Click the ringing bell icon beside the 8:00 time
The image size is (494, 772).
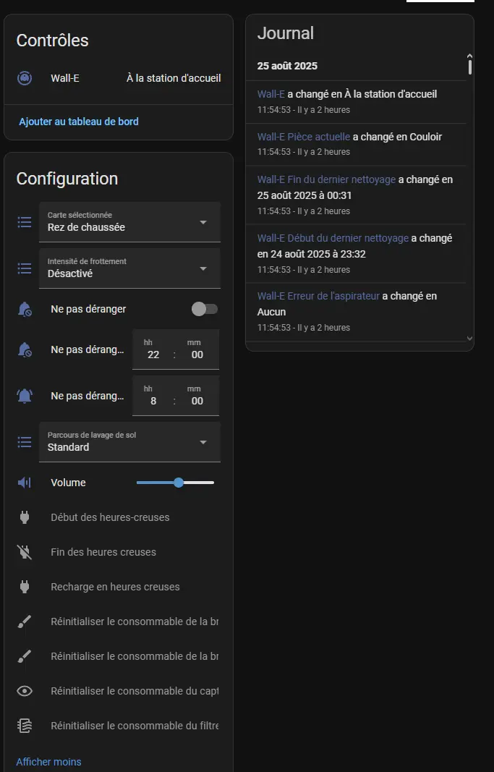[x=24, y=396]
